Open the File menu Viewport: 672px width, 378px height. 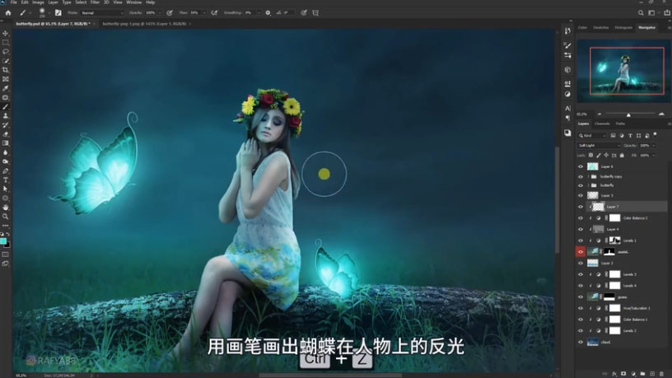click(x=14, y=2)
